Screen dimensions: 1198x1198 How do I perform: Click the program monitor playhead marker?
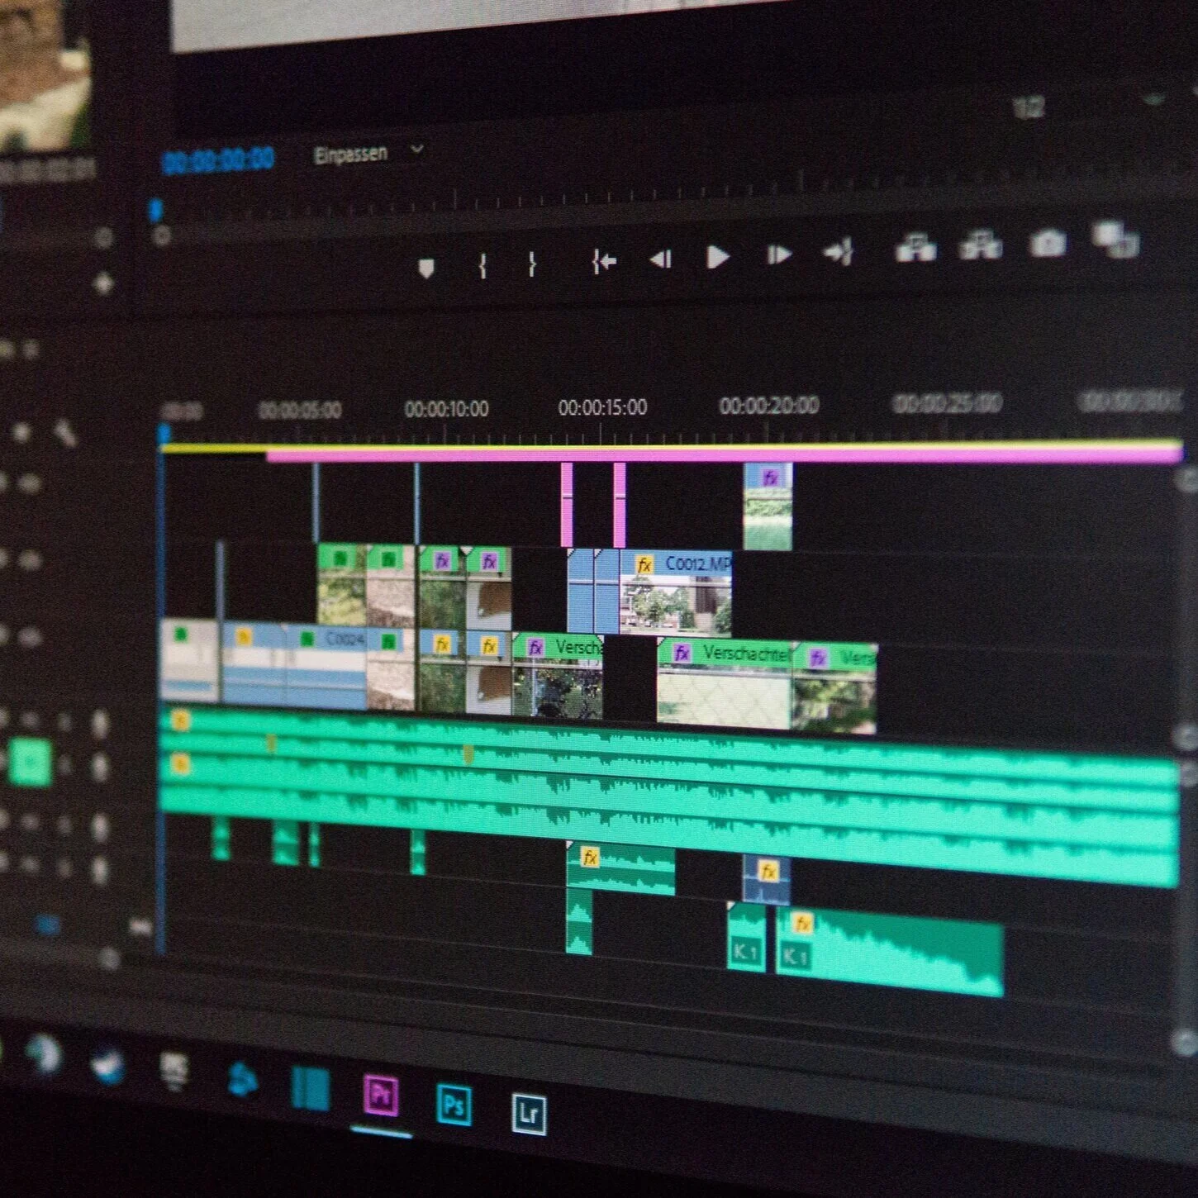[155, 211]
